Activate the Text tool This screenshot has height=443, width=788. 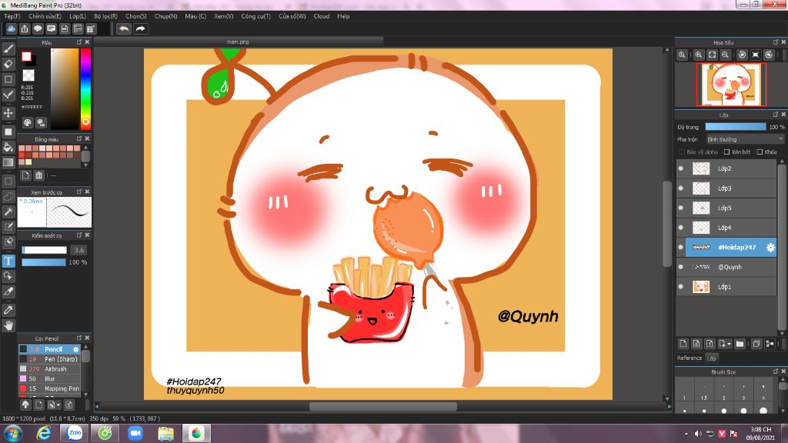(8, 261)
